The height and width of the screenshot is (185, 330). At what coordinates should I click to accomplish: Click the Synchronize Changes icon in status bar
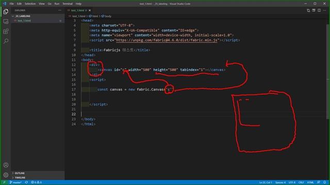(x=26, y=182)
